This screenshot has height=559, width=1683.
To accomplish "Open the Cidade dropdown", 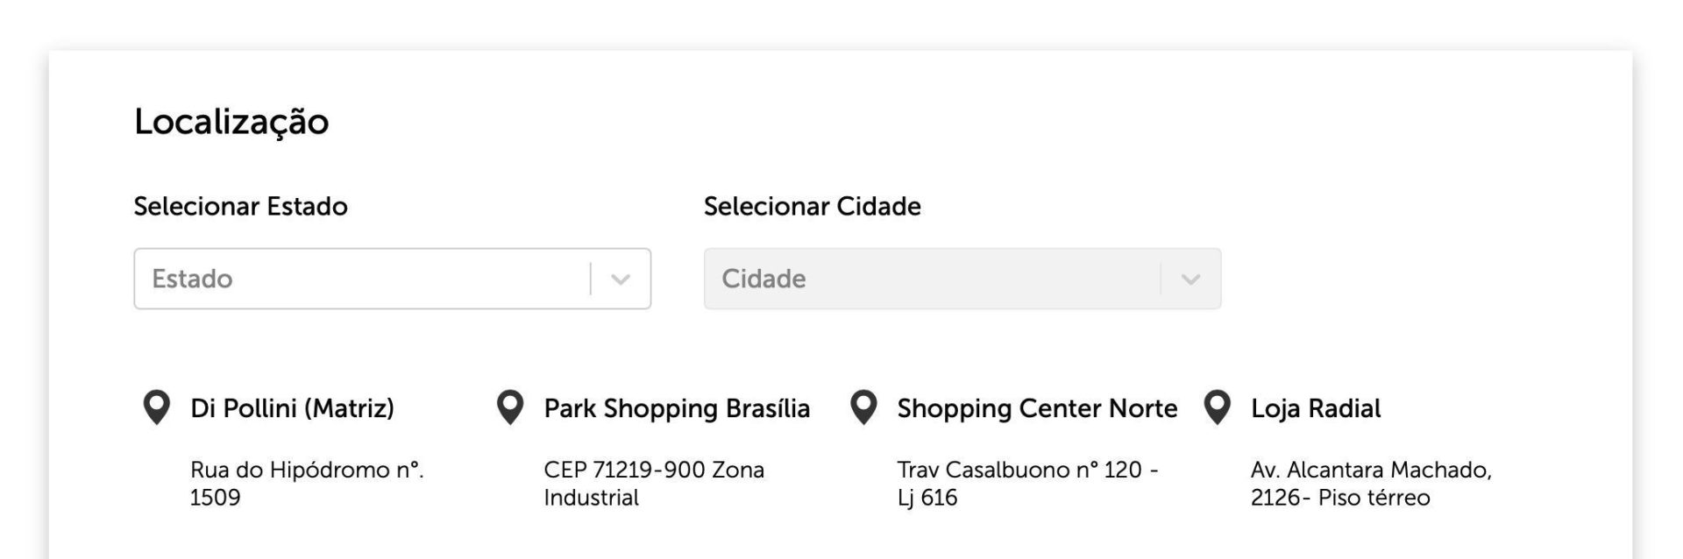I will click(x=962, y=279).
